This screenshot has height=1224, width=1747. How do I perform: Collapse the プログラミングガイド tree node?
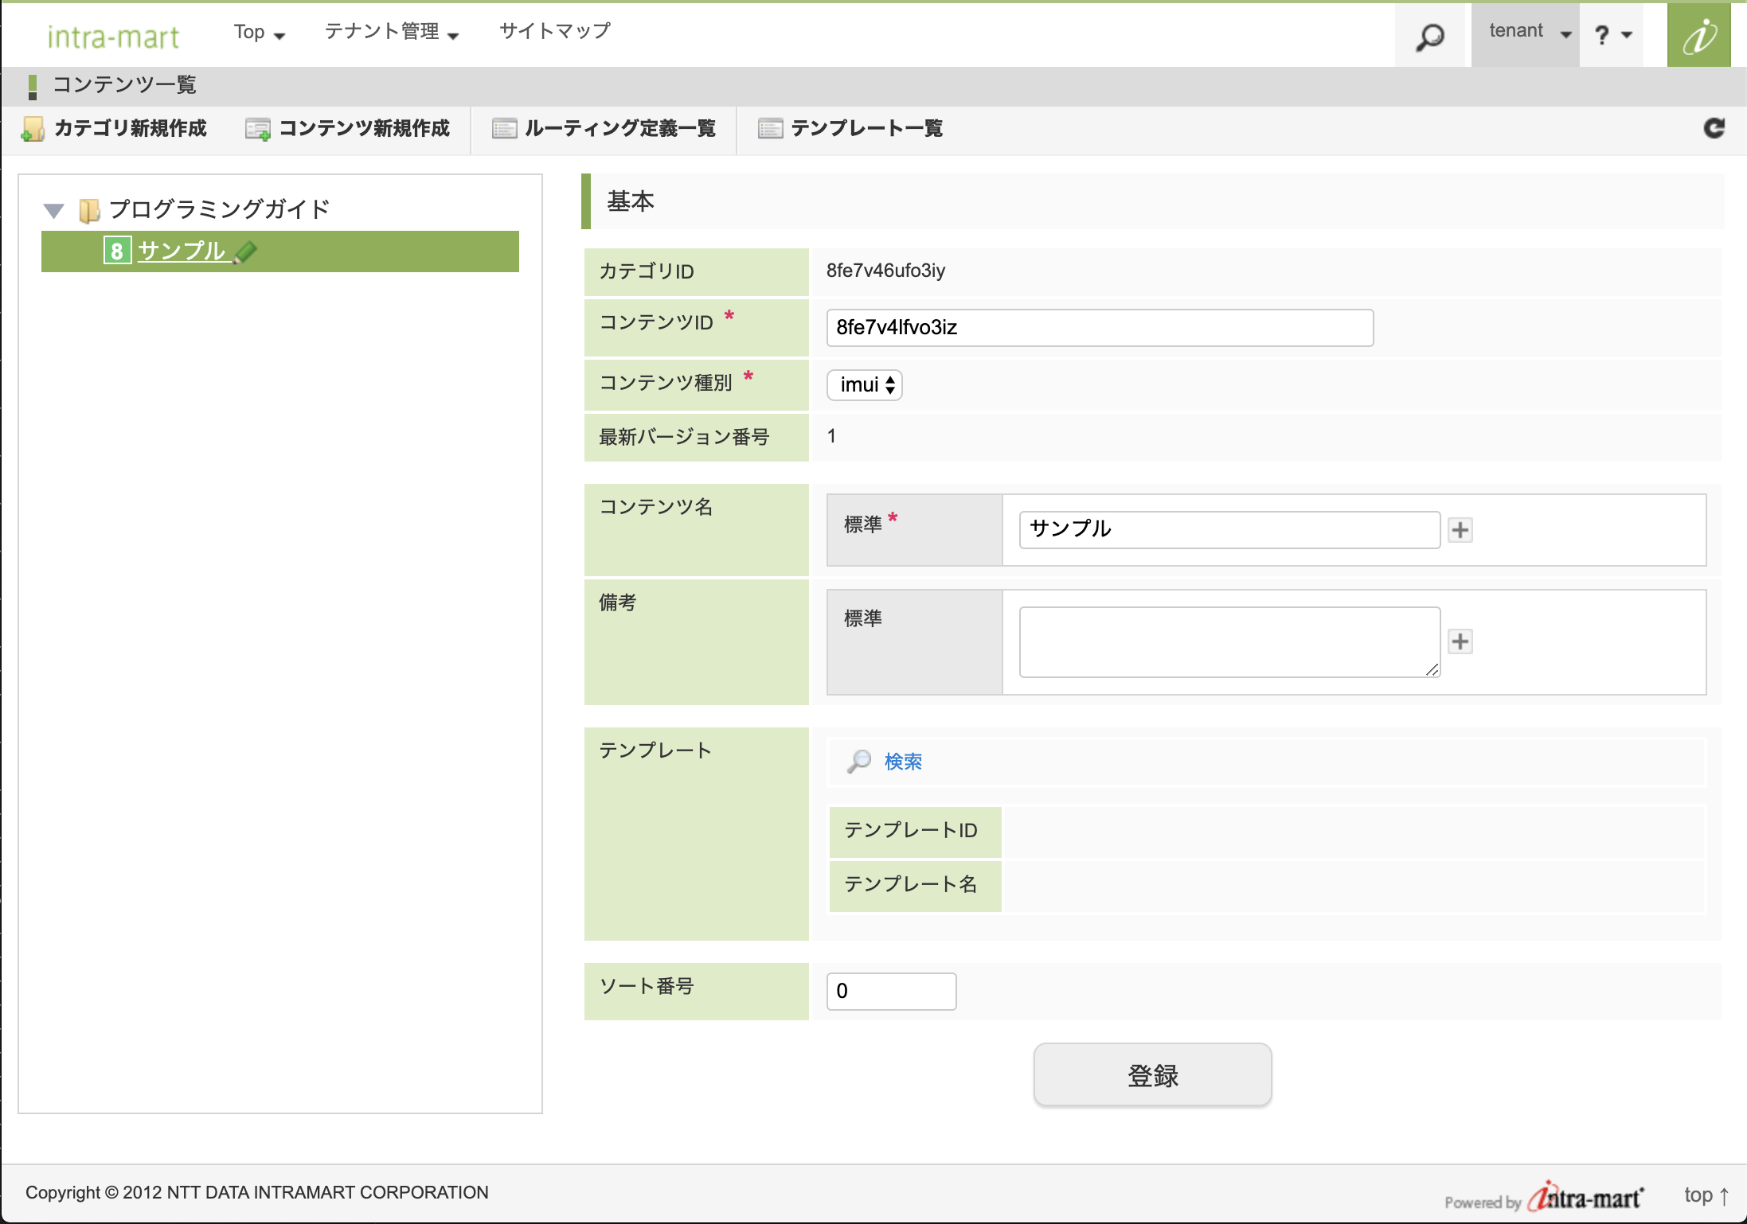click(x=53, y=211)
